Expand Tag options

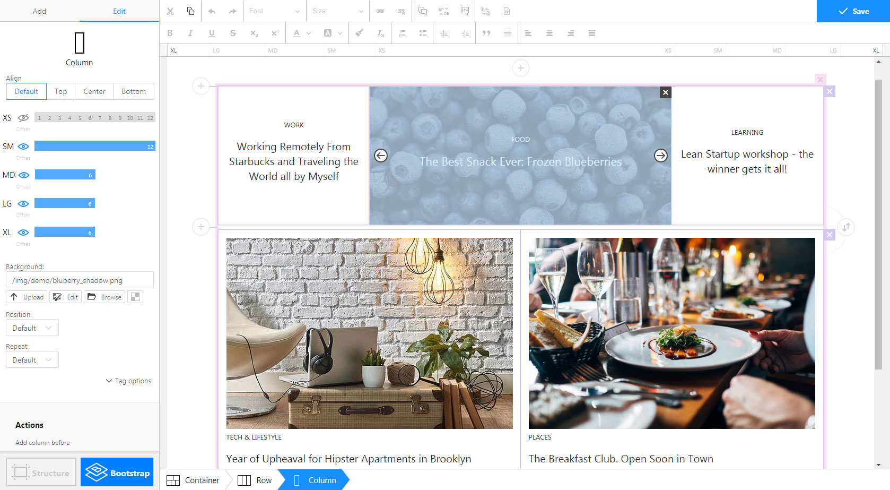click(x=128, y=381)
